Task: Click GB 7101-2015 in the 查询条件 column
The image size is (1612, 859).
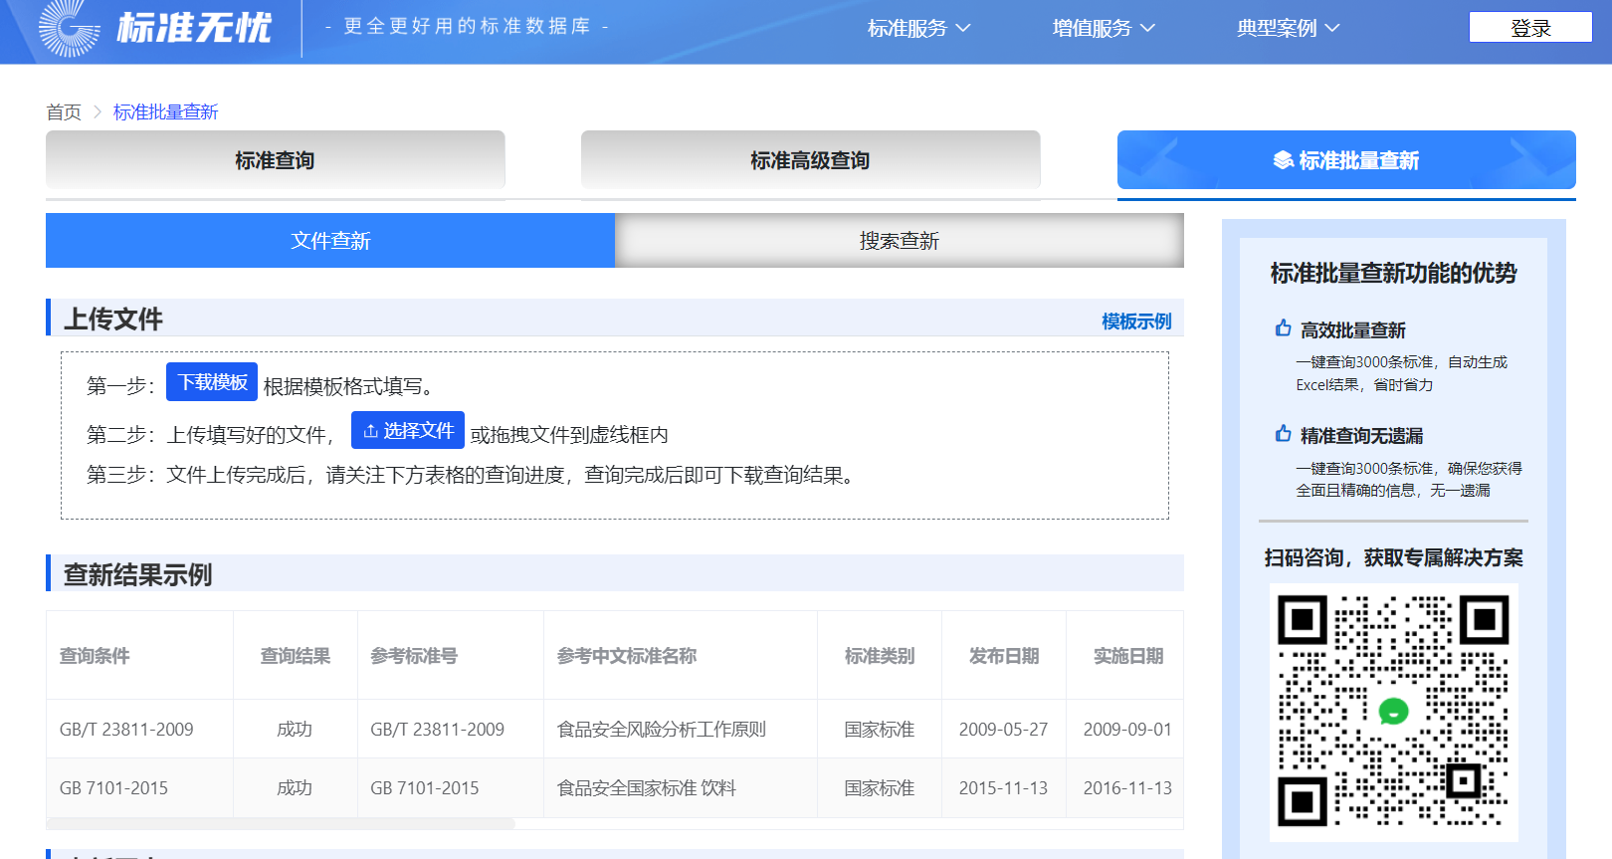Action: (x=113, y=788)
